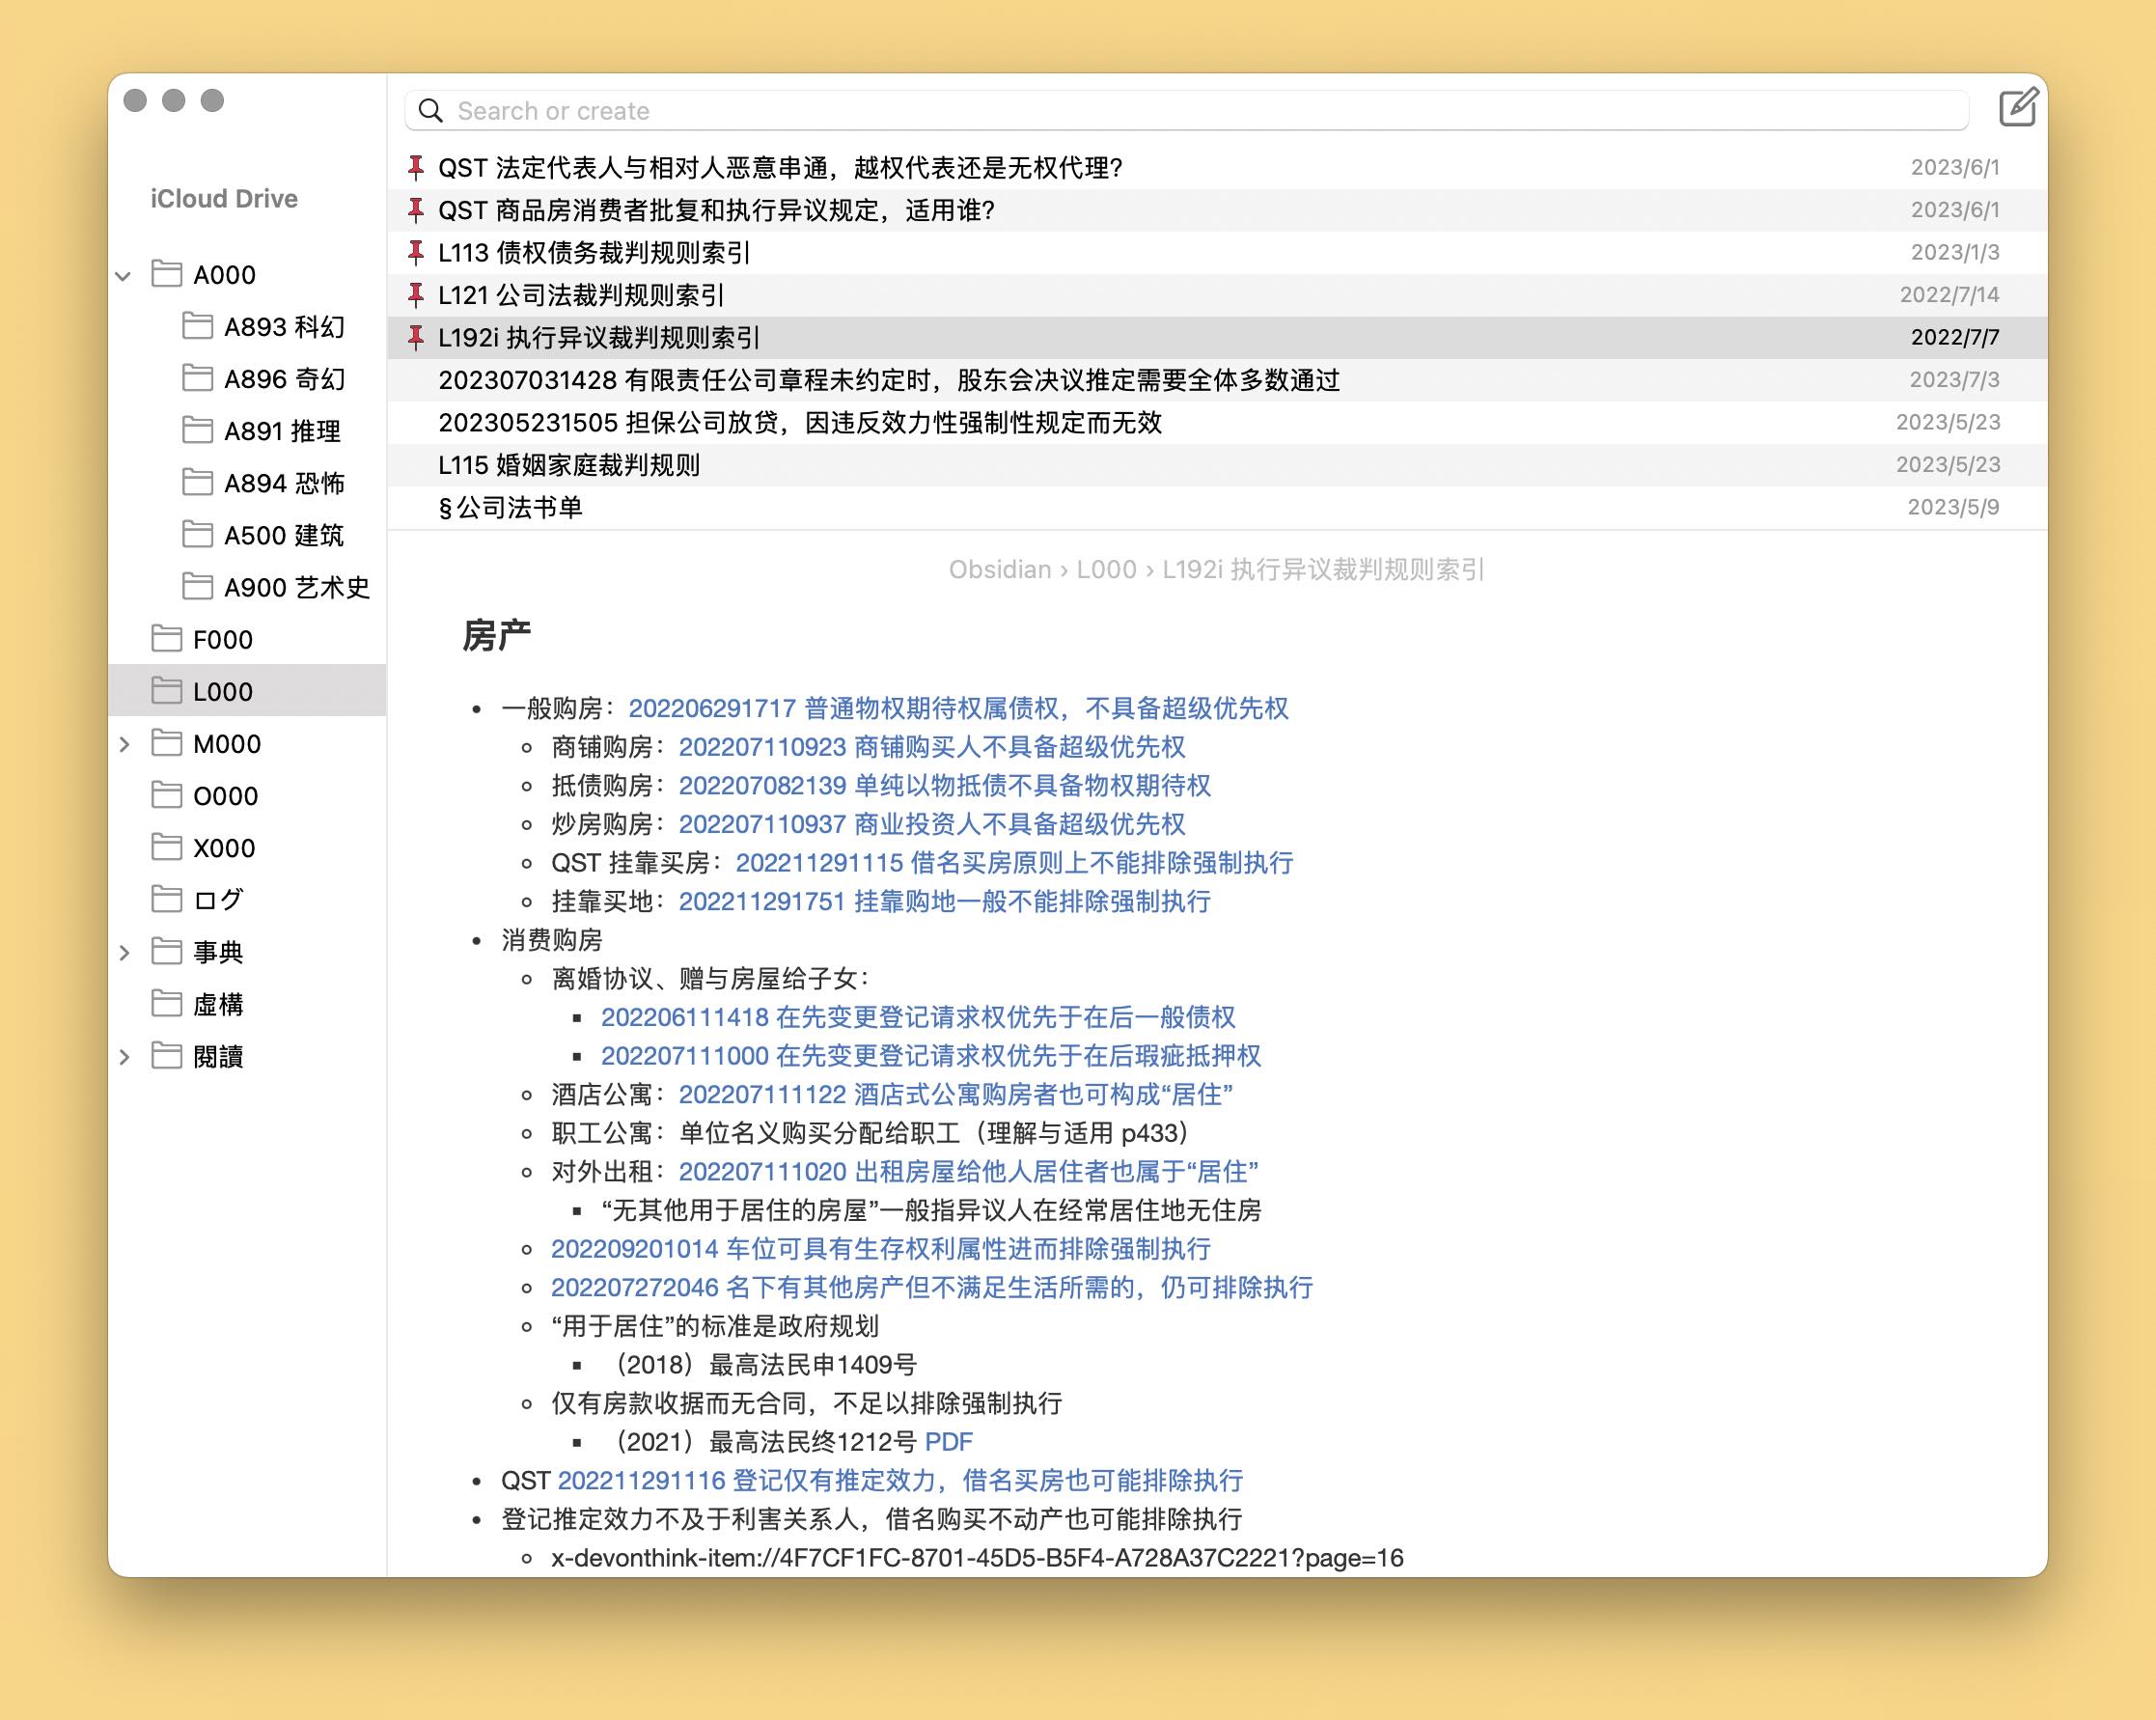The height and width of the screenshot is (1720, 2156).
Task: Click the 2022/7/7 date on L192i row
Action: coord(1955,338)
